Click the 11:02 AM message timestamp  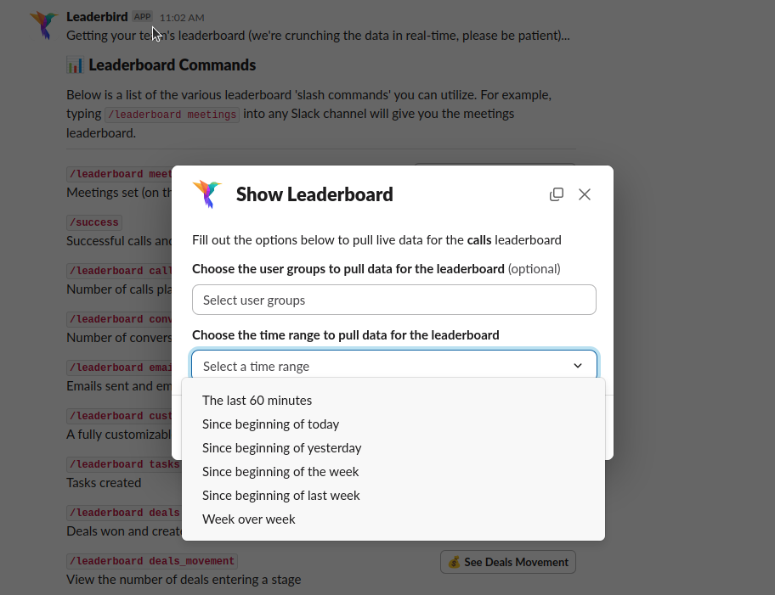[x=182, y=18]
